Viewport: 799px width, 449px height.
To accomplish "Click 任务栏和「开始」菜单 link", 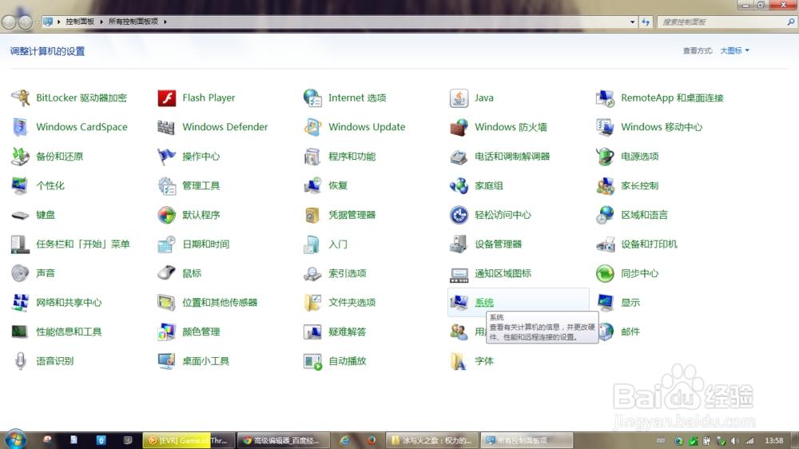I will [83, 244].
